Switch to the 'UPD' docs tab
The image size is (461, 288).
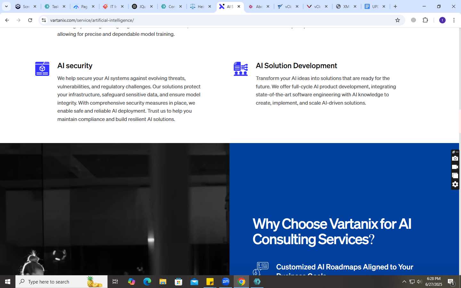tap(375, 6)
